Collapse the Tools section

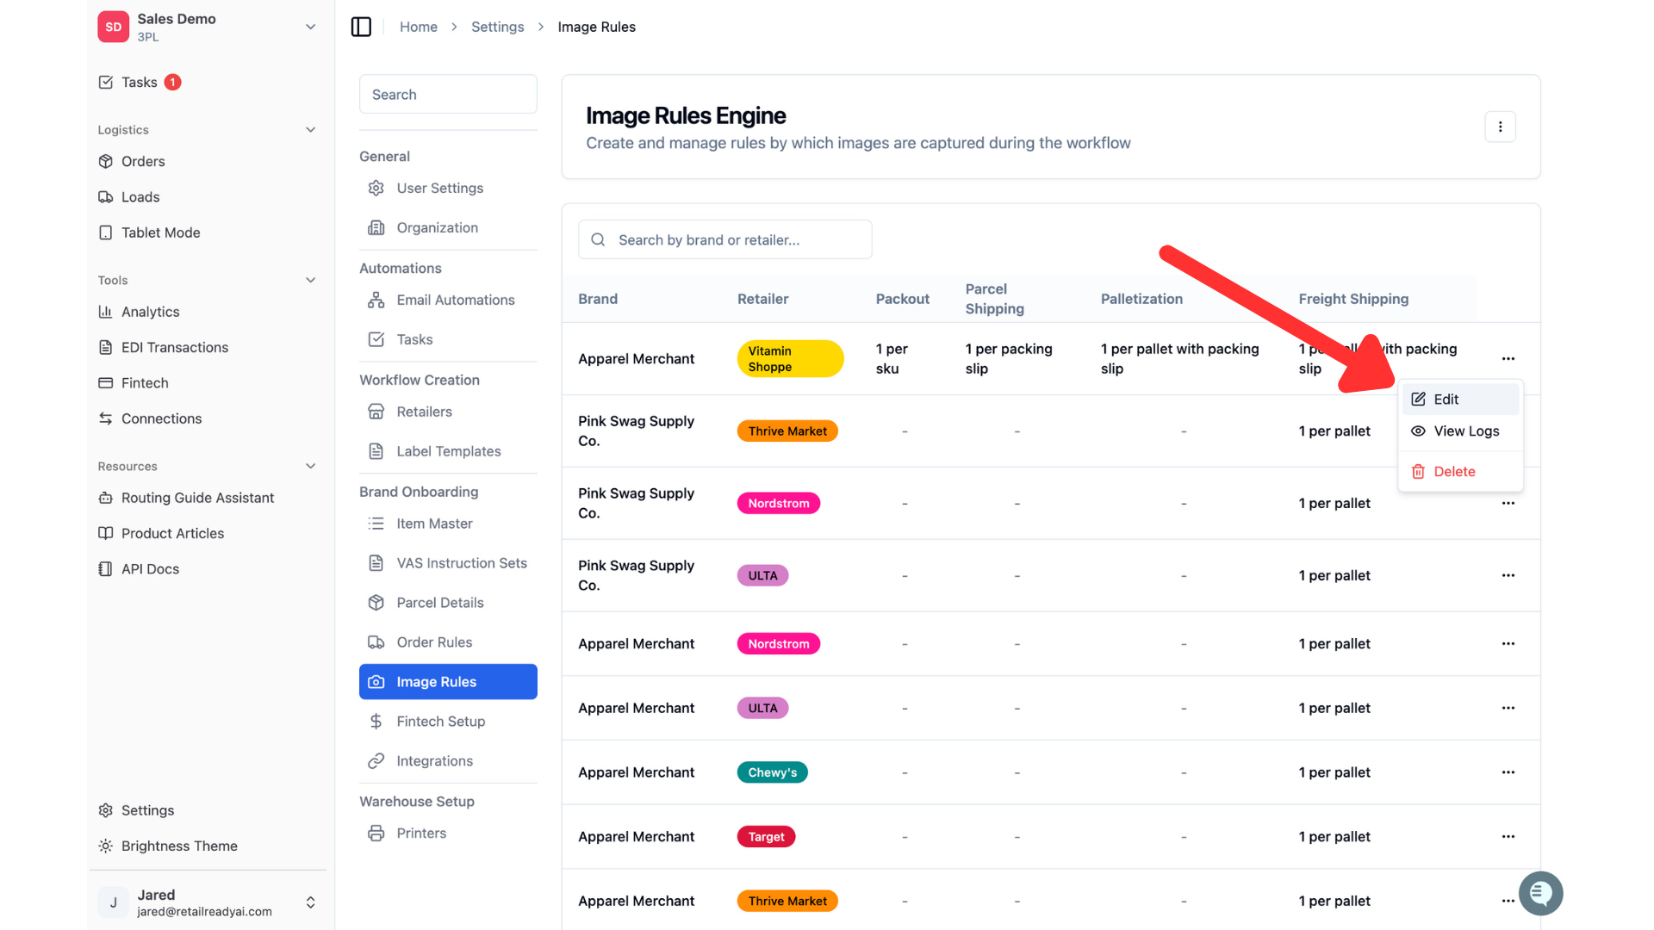click(x=310, y=280)
